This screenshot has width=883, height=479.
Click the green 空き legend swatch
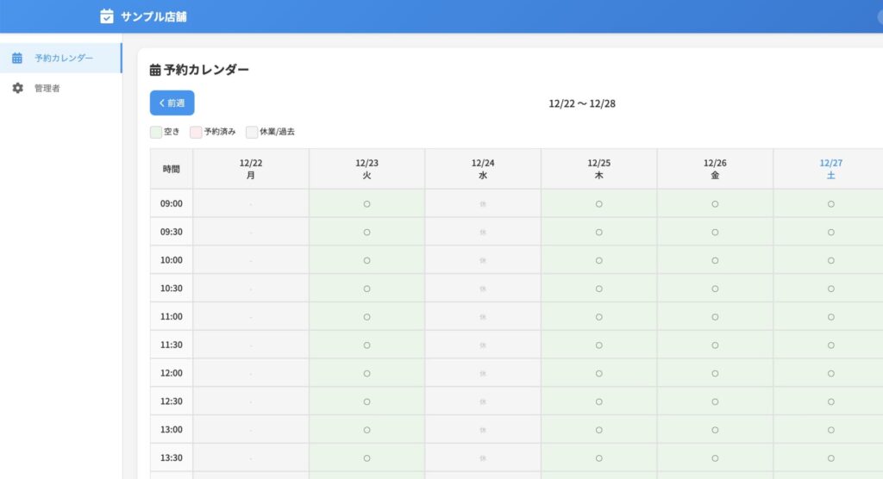pyautogui.click(x=156, y=132)
